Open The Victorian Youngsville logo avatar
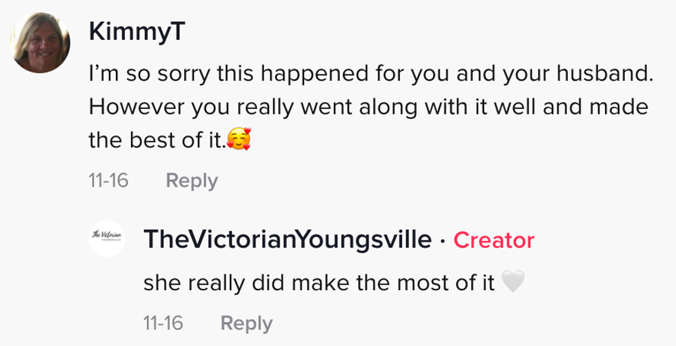 [x=107, y=240]
